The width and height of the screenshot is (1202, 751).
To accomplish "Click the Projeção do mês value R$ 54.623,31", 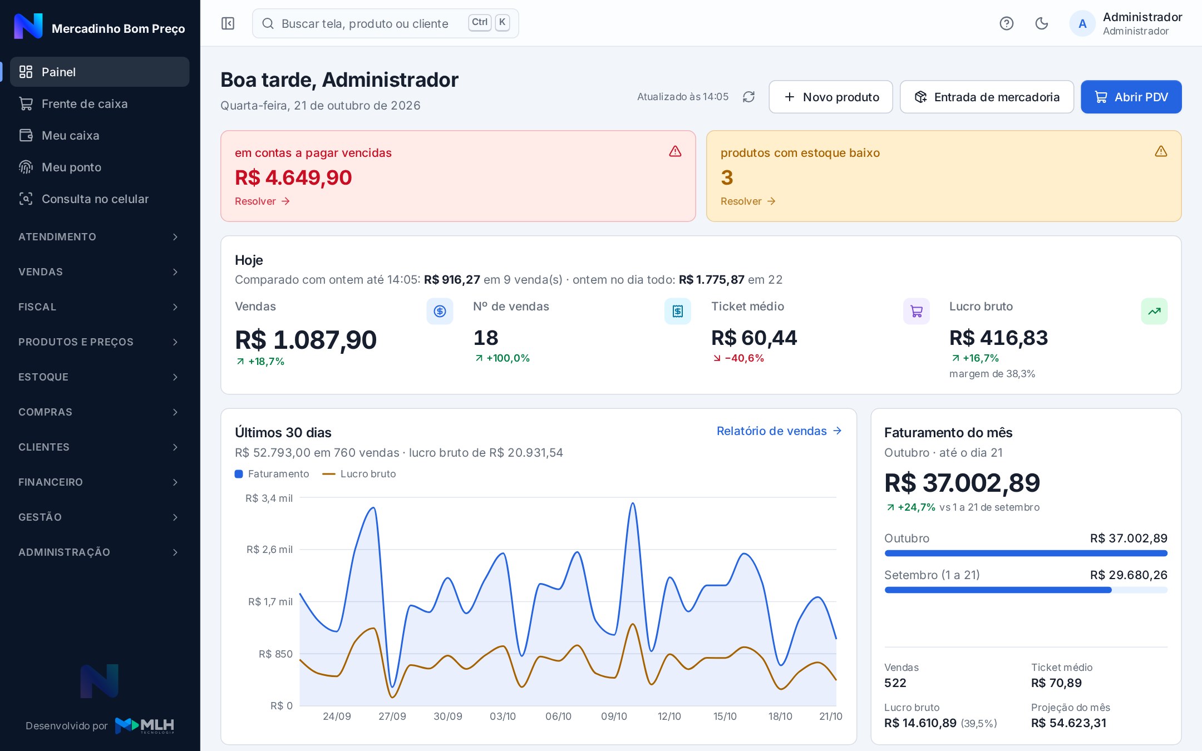I will pos(1068,723).
